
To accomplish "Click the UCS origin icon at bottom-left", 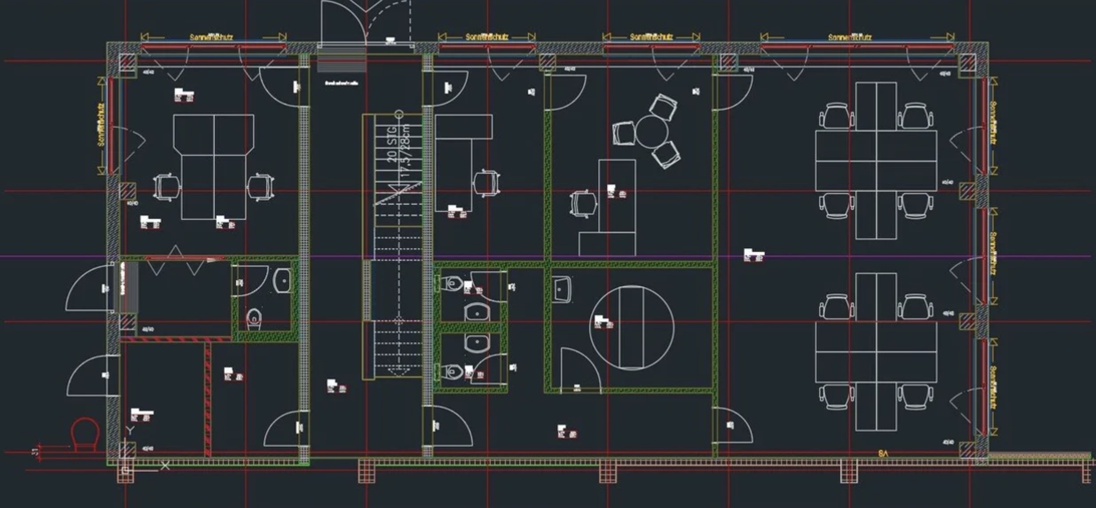I will tap(126, 470).
